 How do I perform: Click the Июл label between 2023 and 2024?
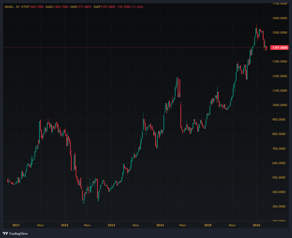click(135, 225)
